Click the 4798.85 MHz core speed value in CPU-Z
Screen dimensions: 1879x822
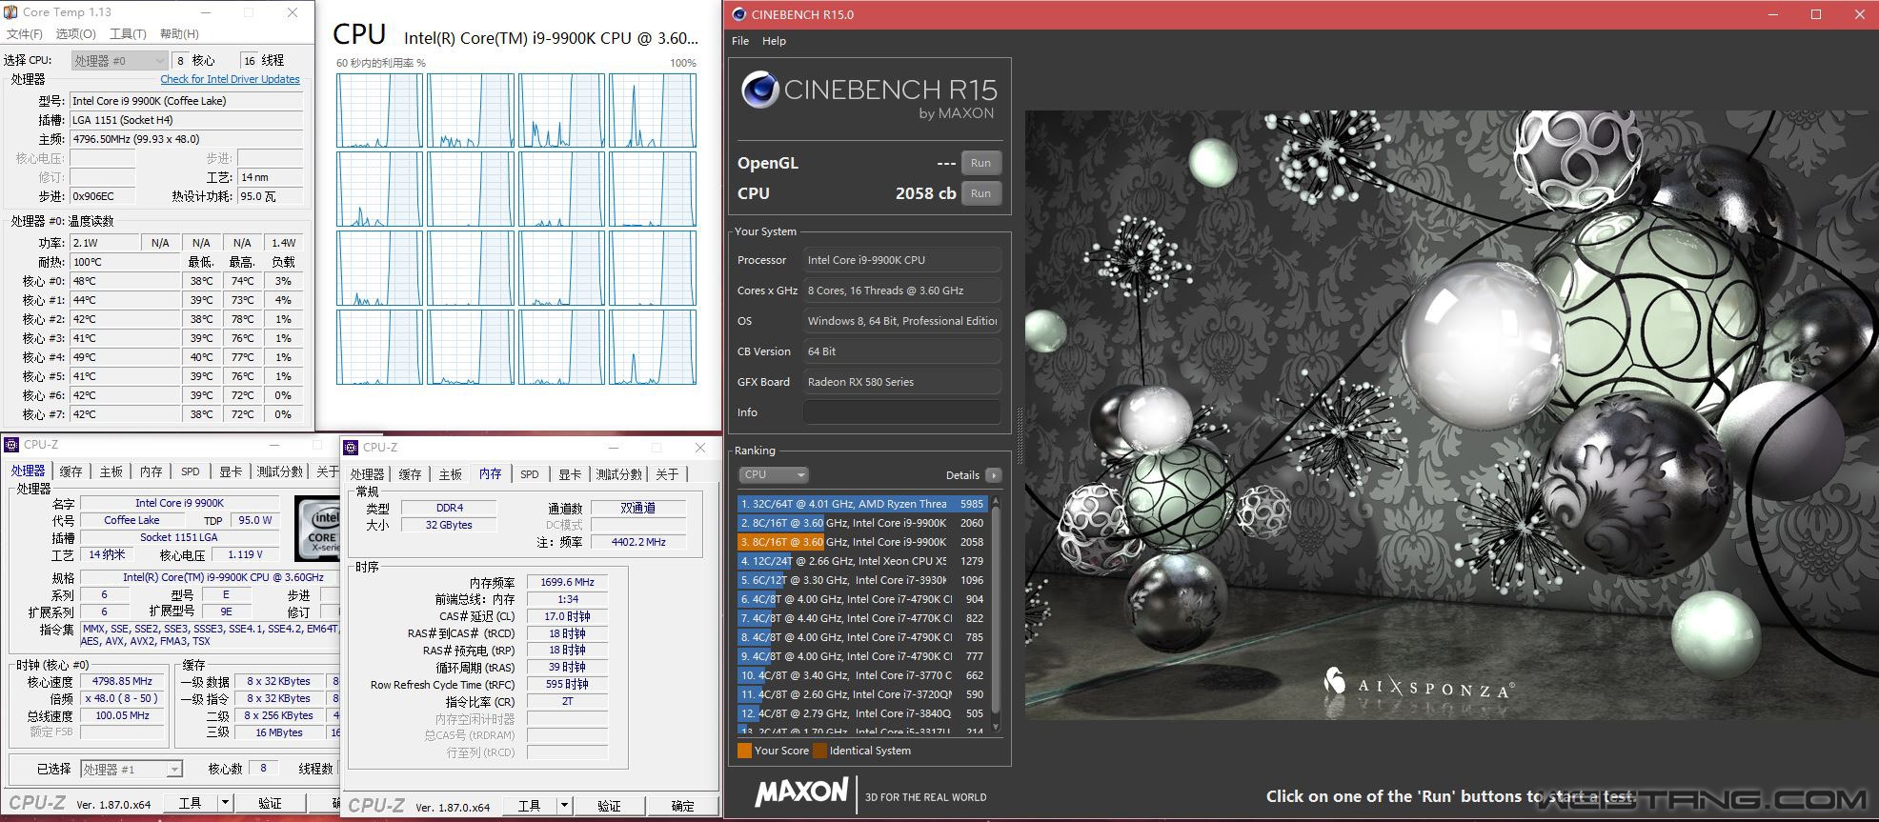click(122, 682)
